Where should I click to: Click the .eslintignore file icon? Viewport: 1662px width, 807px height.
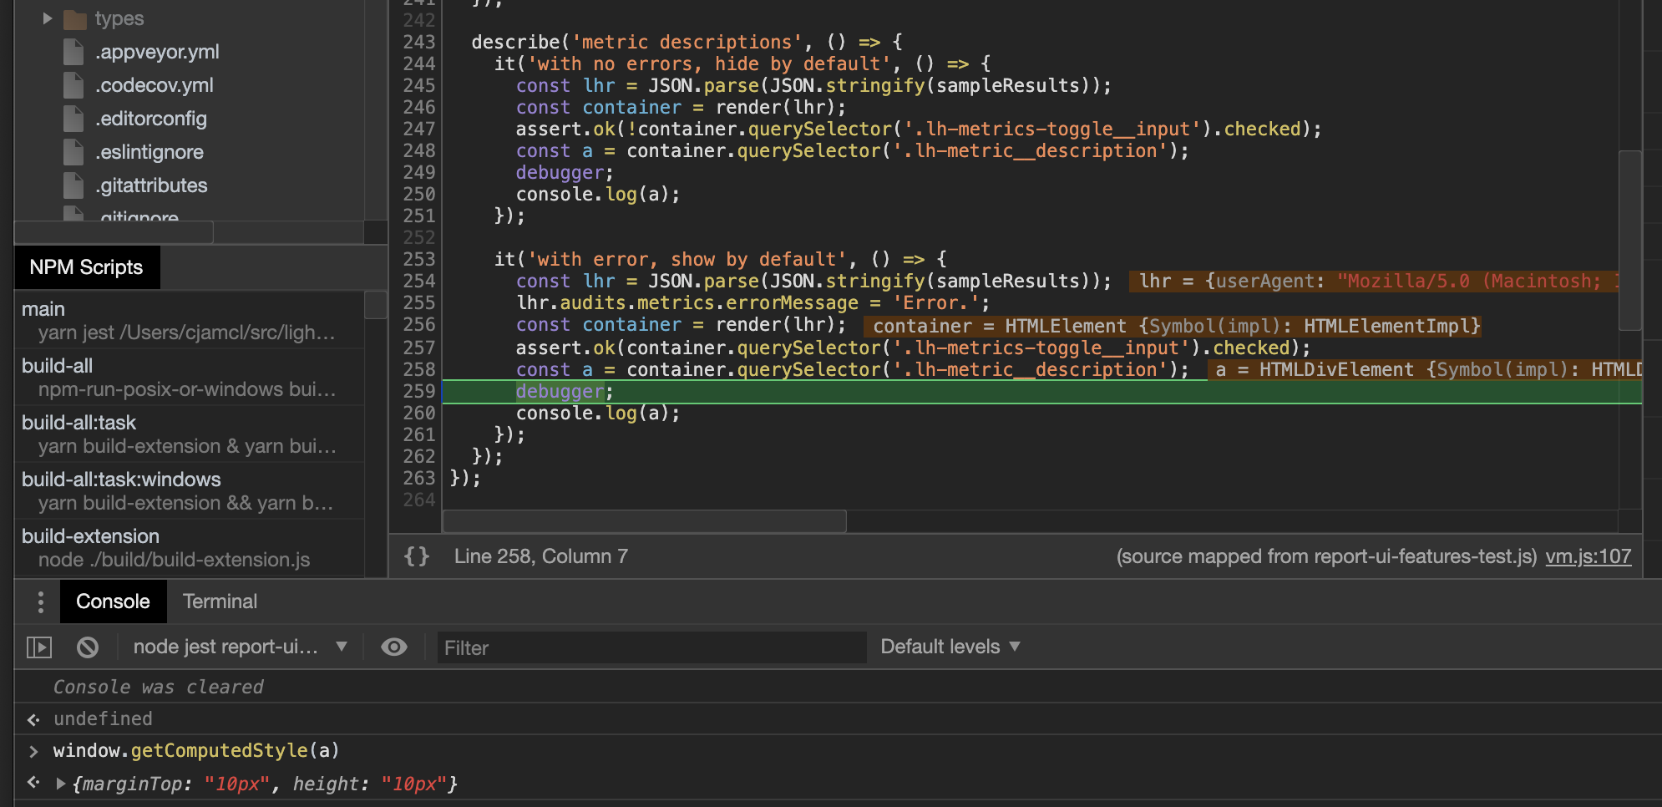73,152
